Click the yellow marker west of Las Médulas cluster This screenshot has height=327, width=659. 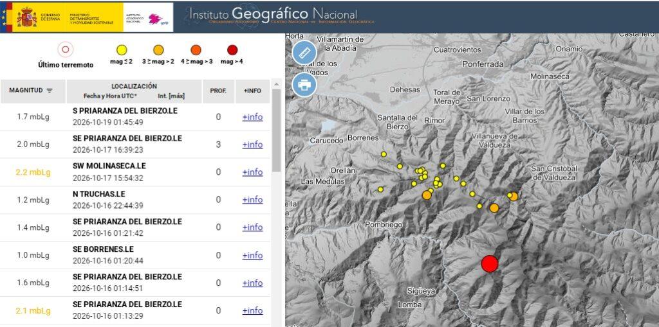click(x=381, y=190)
